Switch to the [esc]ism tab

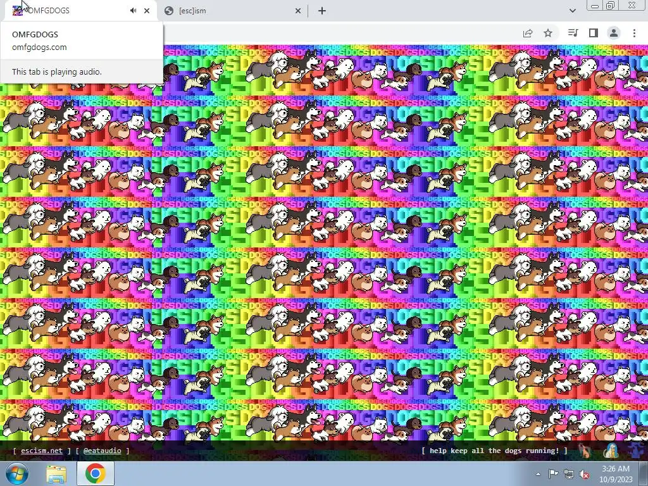click(232, 11)
